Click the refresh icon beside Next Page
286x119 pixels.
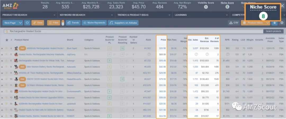click(x=27, y=23)
